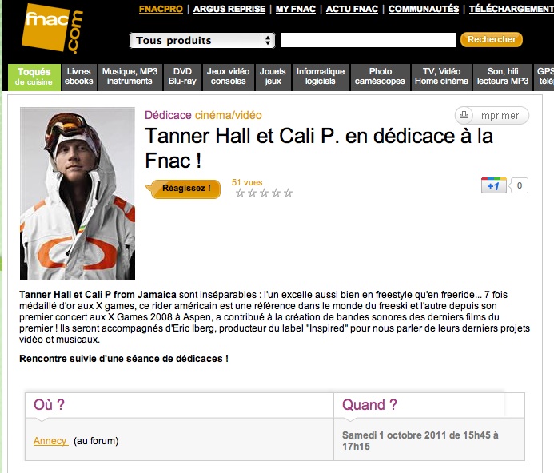This screenshot has height=473, width=554.
Task: Click the printer icon beside Imprimer
Action: point(464,115)
